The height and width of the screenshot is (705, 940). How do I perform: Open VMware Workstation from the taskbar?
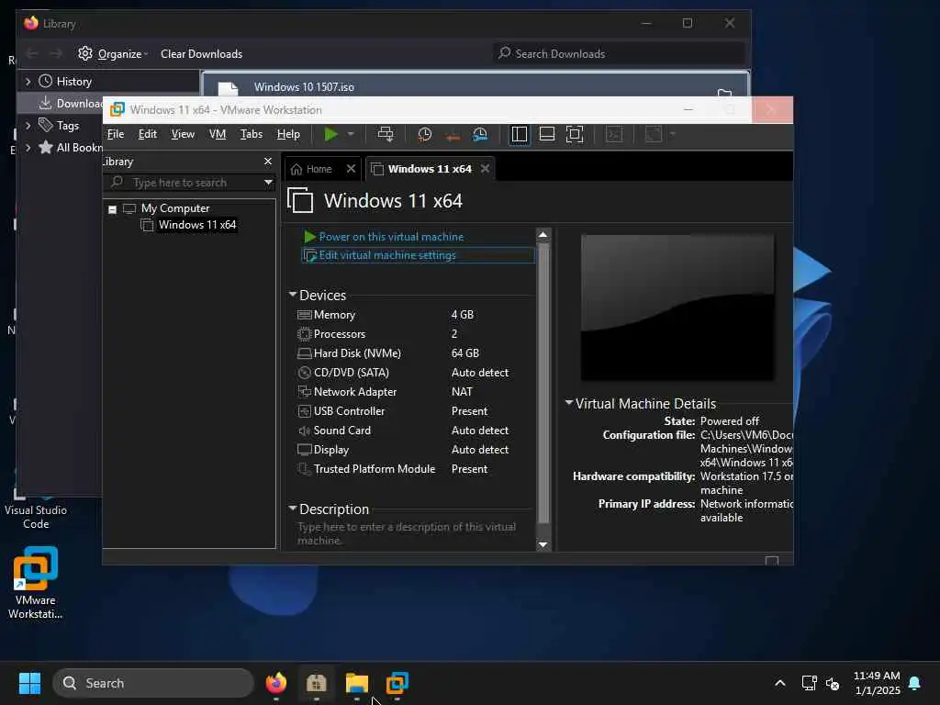[397, 683]
